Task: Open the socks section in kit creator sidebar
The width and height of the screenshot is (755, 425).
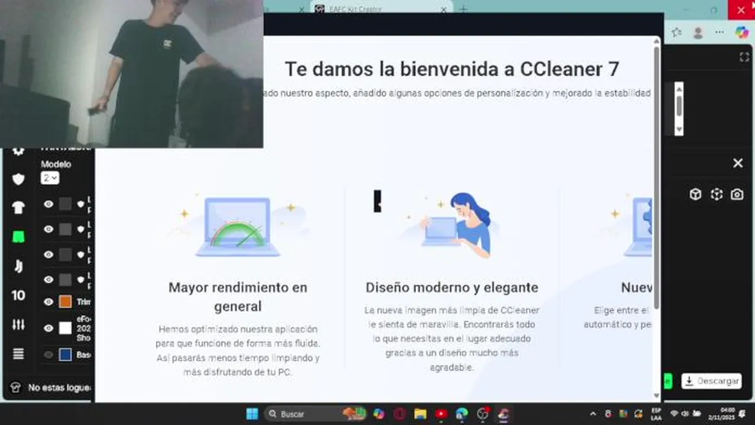Action: (18, 266)
